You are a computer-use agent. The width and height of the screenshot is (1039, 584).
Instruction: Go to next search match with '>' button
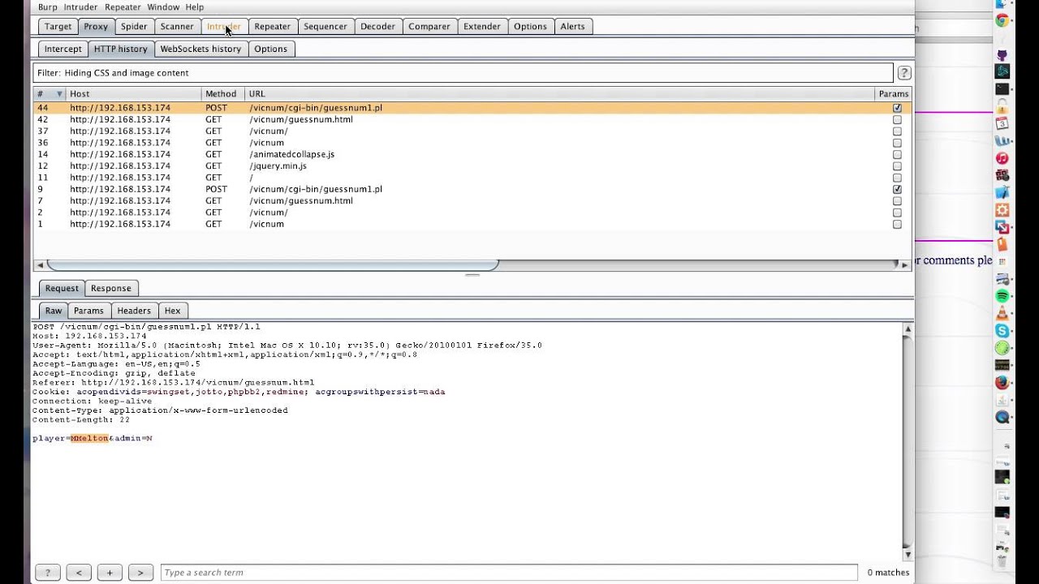[140, 573]
